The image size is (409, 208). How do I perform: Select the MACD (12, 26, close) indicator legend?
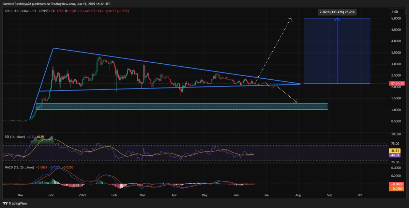(19, 167)
